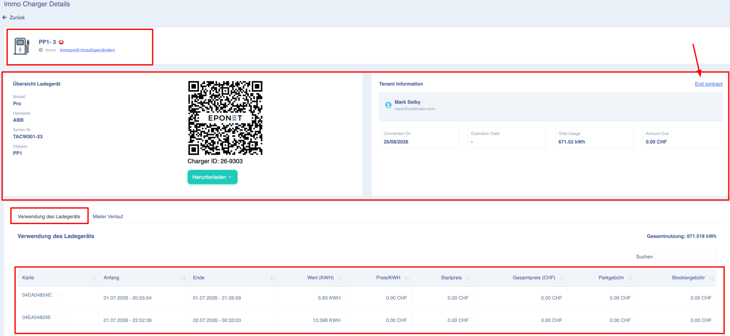The width and height of the screenshot is (730, 336).
Task: Click the Objekte value PP1
Action: 17,153
